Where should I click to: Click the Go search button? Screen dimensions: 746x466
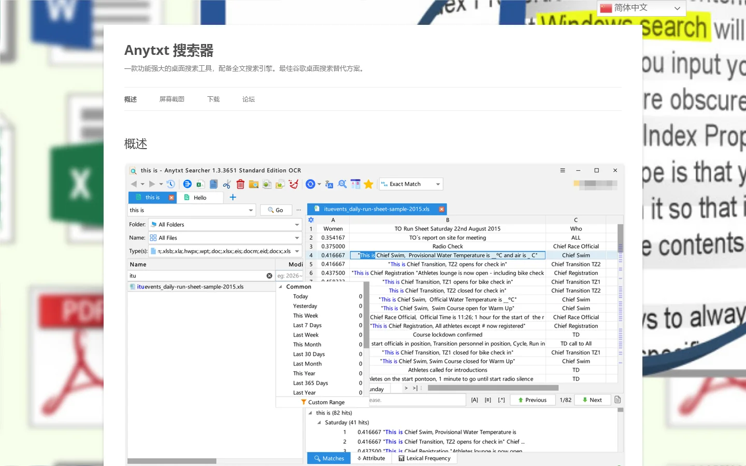(x=276, y=210)
